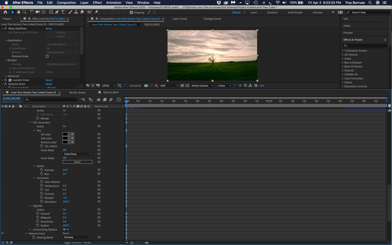392x245 pixels.
Task: Click Reset for Warp Stabilizer
Action: point(49,29)
